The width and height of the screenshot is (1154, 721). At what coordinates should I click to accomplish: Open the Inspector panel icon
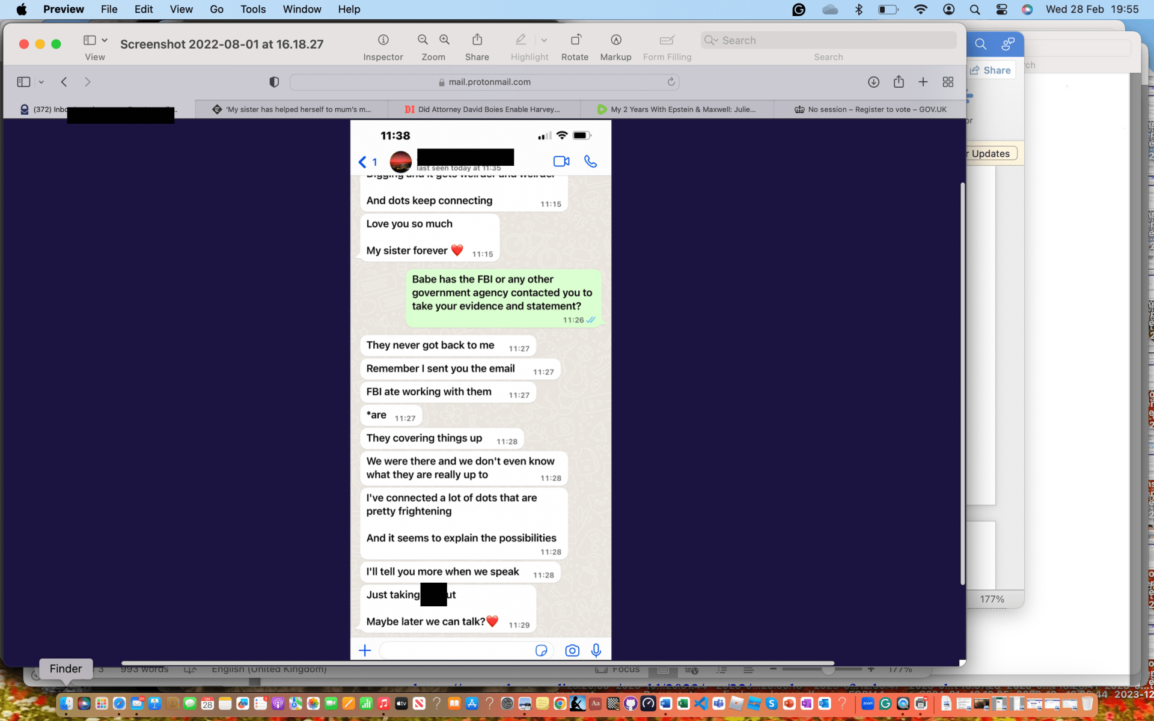coord(383,40)
